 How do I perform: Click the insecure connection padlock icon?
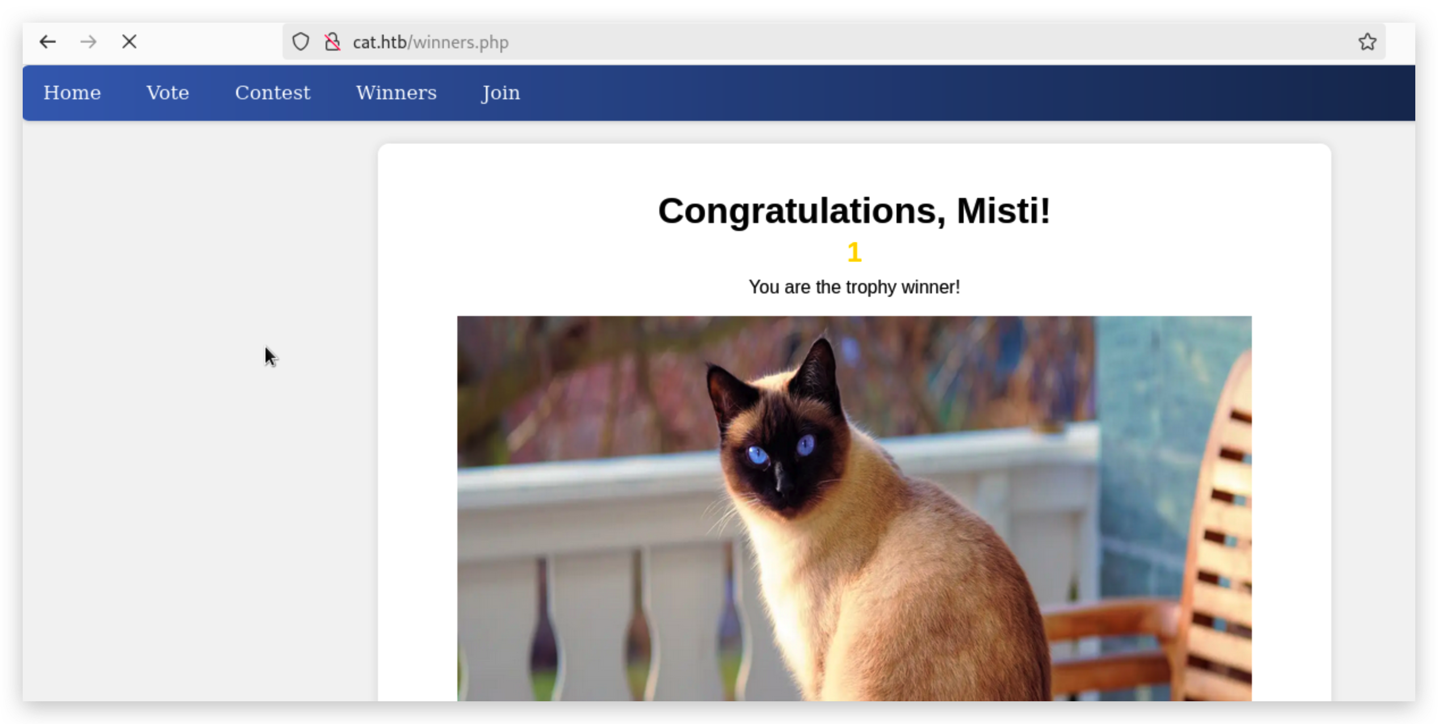pos(333,42)
